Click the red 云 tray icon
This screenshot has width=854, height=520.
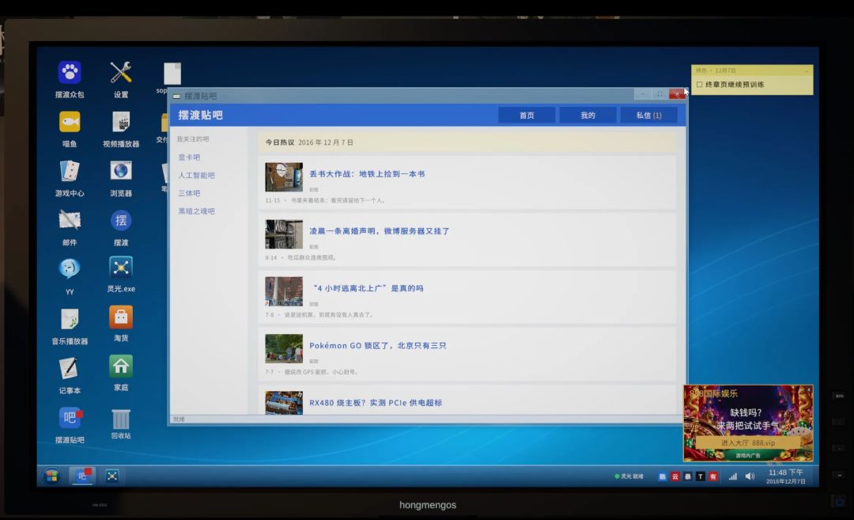[x=675, y=476]
